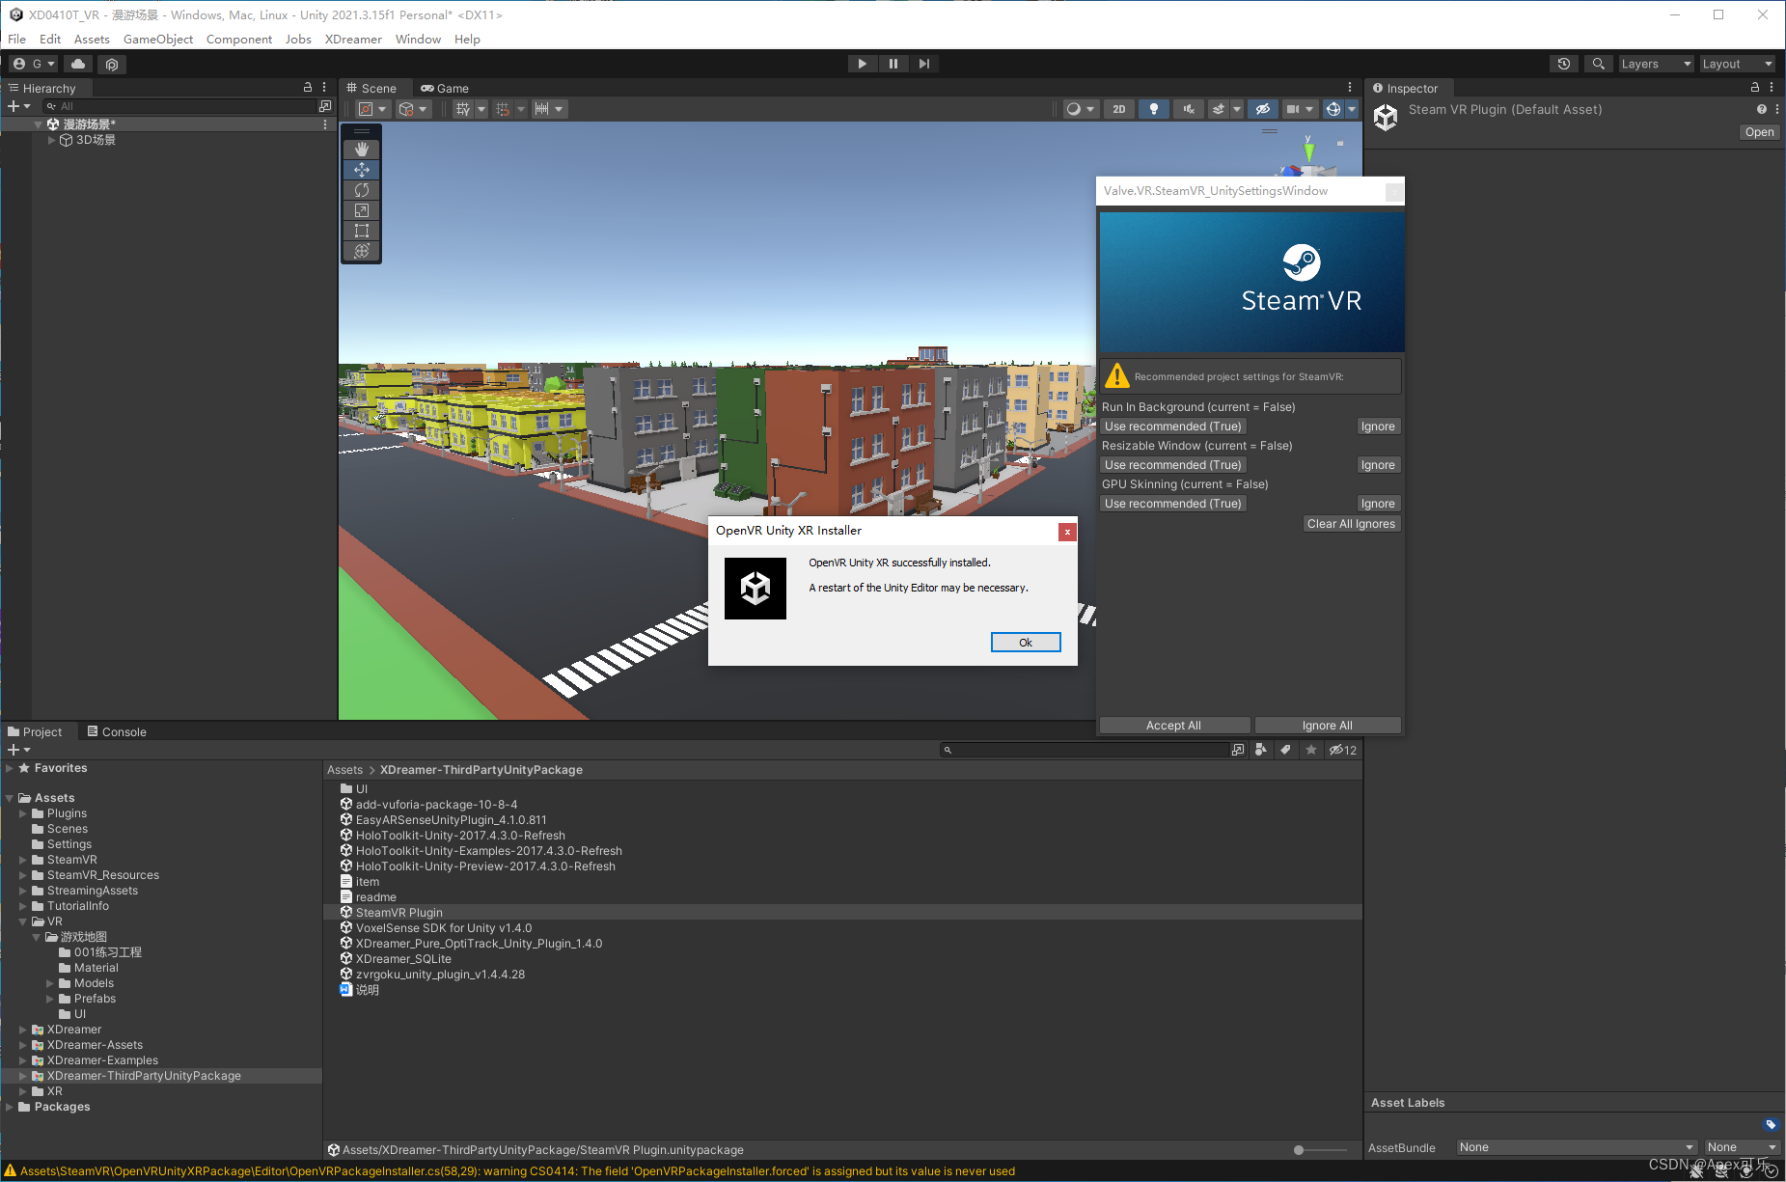Viewport: 1786px width, 1182px height.
Task: Open Project search in Unity Search window
Action: click(x=1238, y=750)
